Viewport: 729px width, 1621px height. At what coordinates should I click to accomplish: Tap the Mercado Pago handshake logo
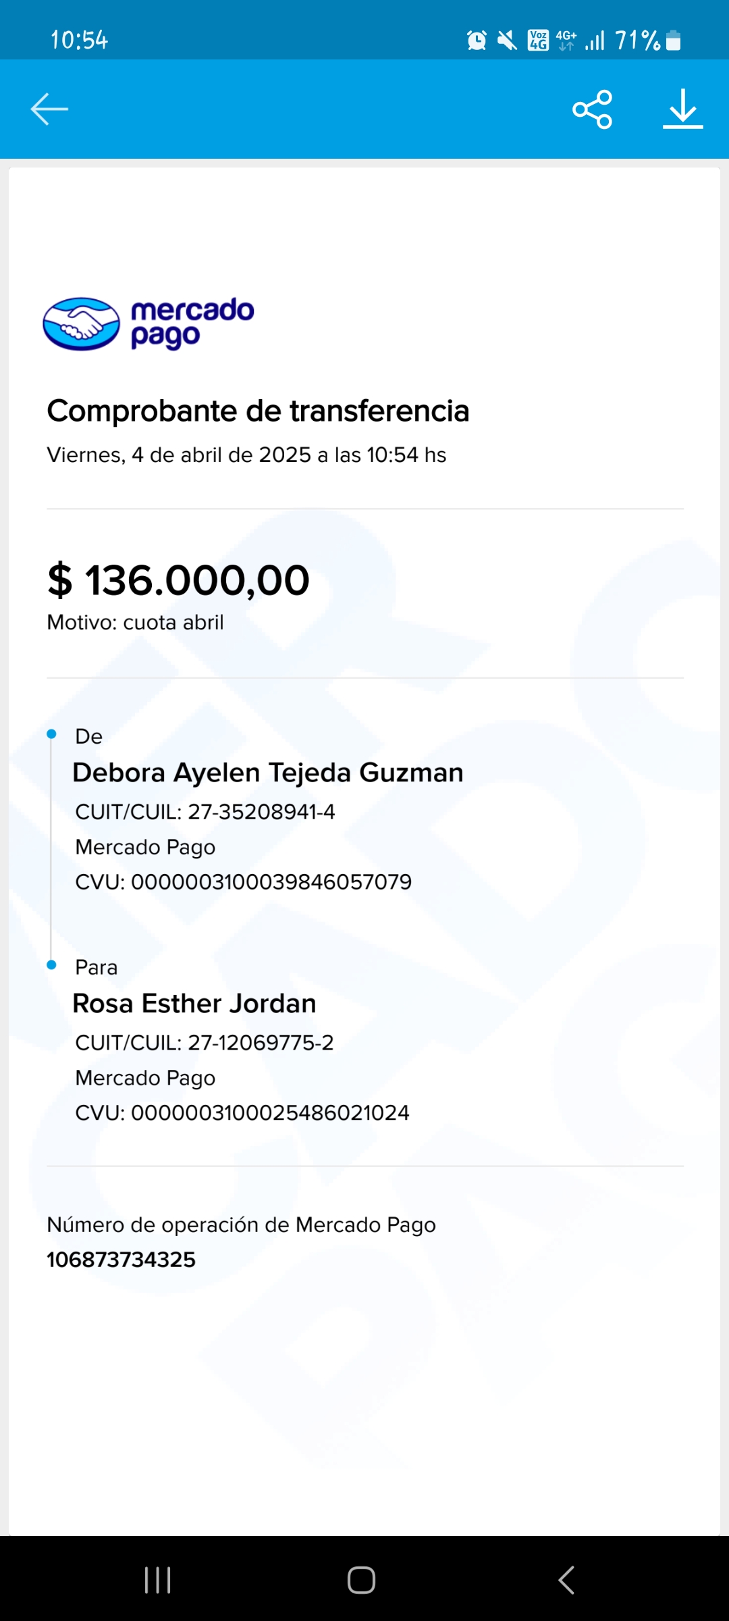pos(82,324)
